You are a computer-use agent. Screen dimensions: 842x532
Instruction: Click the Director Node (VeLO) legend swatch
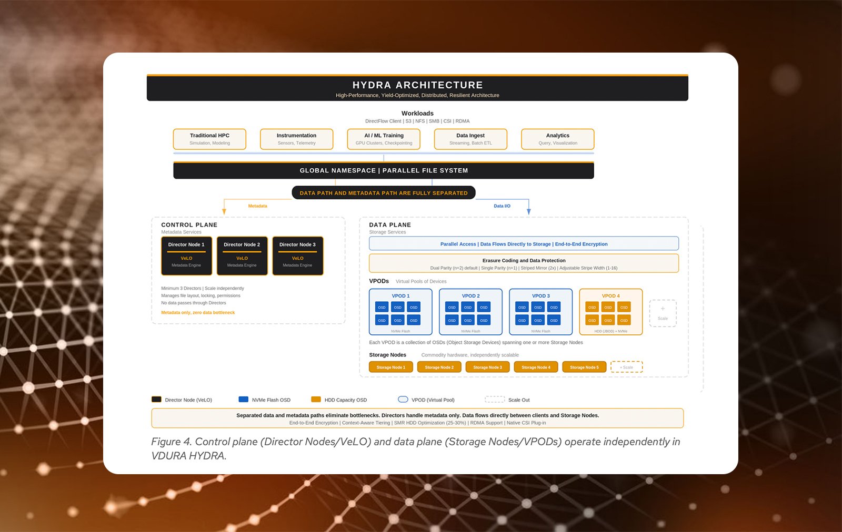click(156, 400)
